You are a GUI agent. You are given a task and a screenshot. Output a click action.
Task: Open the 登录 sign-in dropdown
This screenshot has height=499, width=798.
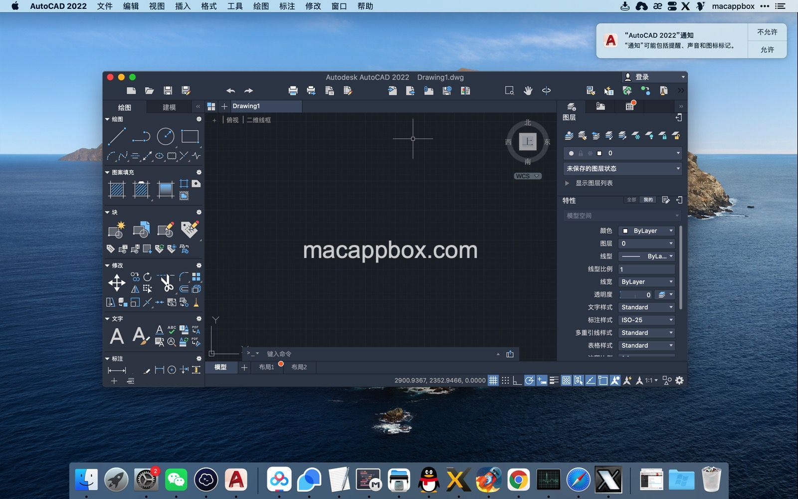click(x=655, y=77)
